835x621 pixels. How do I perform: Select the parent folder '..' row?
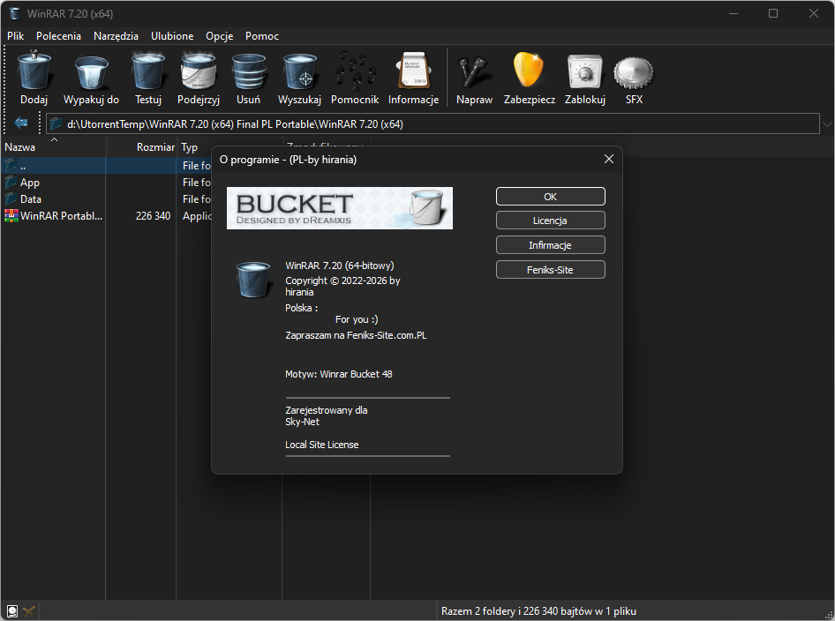[107, 166]
